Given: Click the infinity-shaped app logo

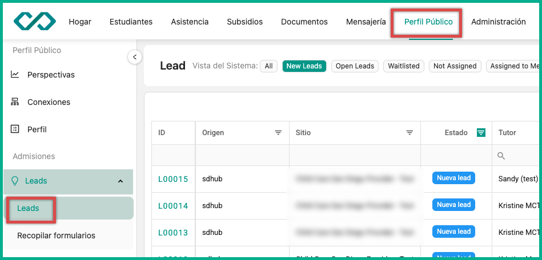Looking at the screenshot, I should 35,21.
